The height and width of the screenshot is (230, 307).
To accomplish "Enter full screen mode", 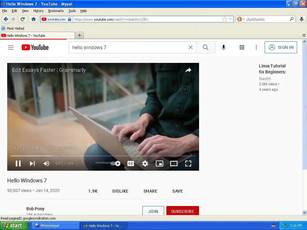I will pyautogui.click(x=188, y=163).
